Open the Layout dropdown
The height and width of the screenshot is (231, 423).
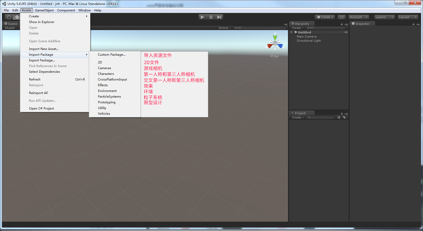408,17
